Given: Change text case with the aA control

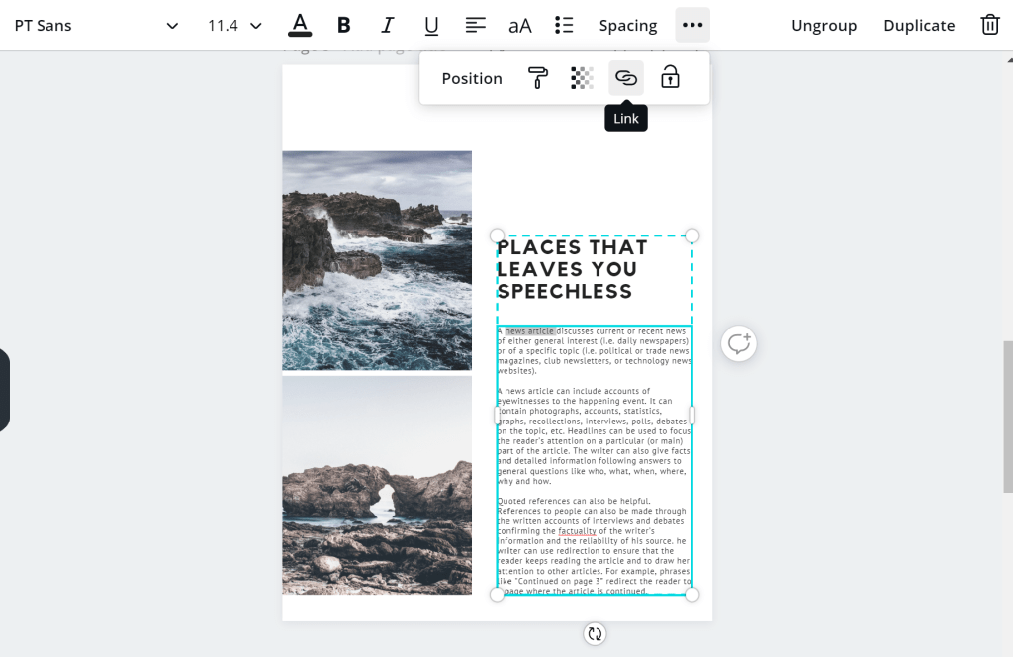Looking at the screenshot, I should pos(519,25).
